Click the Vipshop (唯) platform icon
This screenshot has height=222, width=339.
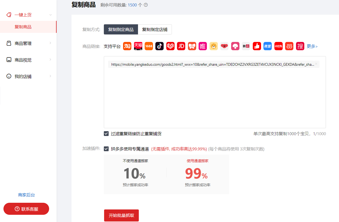coord(203,46)
